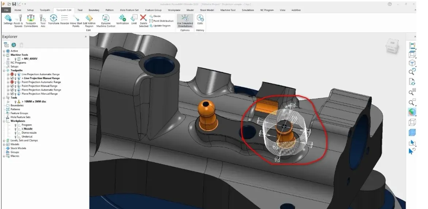
Task: Click the Update Region button
Action: click(x=160, y=26)
